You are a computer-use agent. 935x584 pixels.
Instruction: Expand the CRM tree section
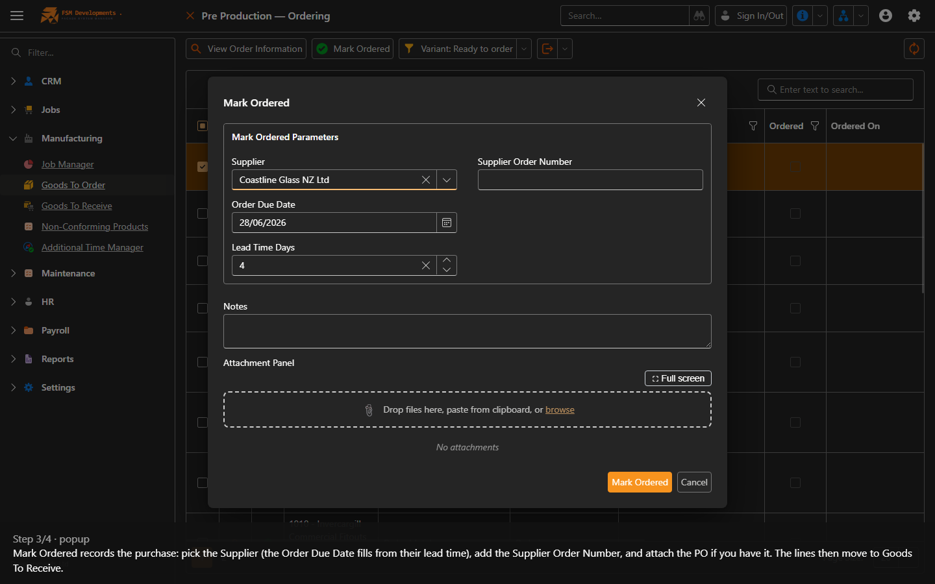point(13,81)
